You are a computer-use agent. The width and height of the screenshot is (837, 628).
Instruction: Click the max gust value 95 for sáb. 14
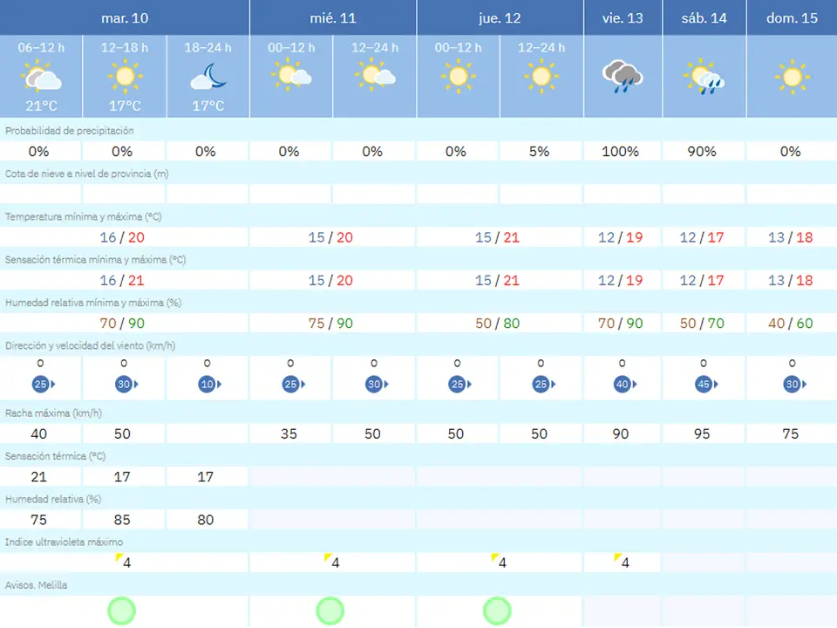tap(702, 433)
